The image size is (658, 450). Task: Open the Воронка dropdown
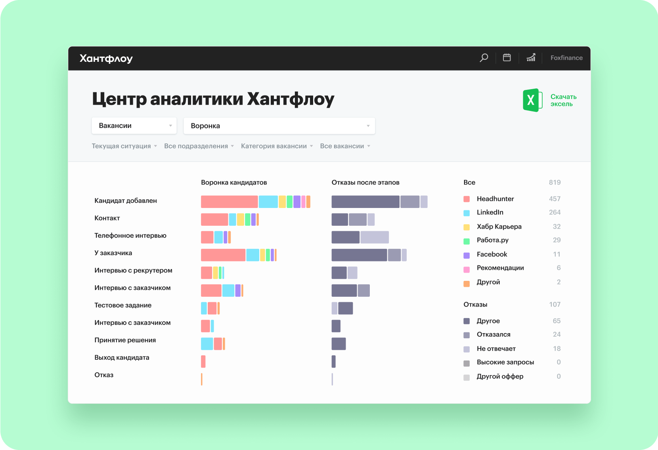point(279,126)
